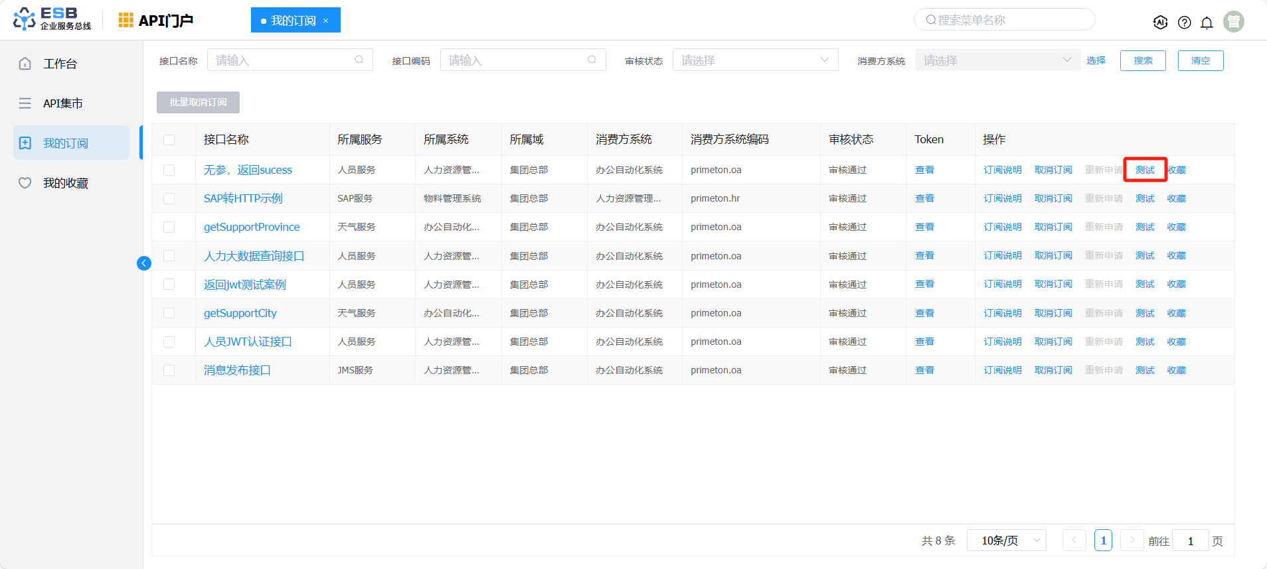The height and width of the screenshot is (569, 1267).
Task: Click the 搜索菜单名称 search box
Action: 1004,20
